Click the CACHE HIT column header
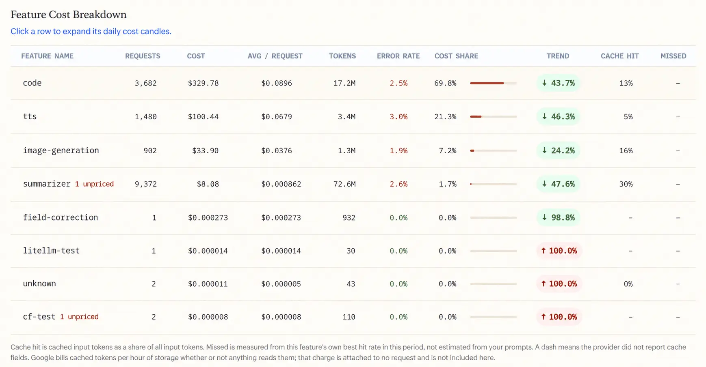706x367 pixels. (619, 56)
